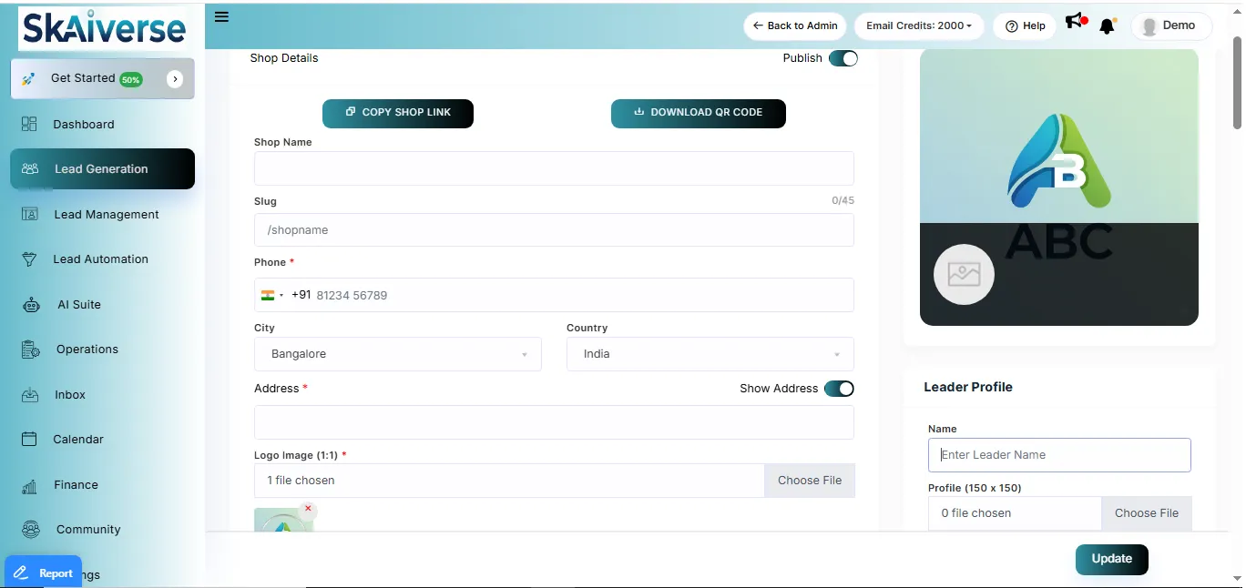
Task: Open Lead Management in the sidebar
Action: tap(106, 215)
